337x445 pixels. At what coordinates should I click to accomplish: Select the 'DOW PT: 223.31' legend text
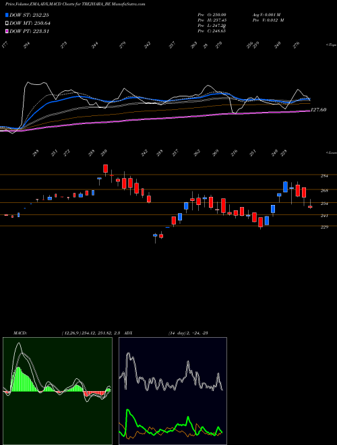point(29,31)
